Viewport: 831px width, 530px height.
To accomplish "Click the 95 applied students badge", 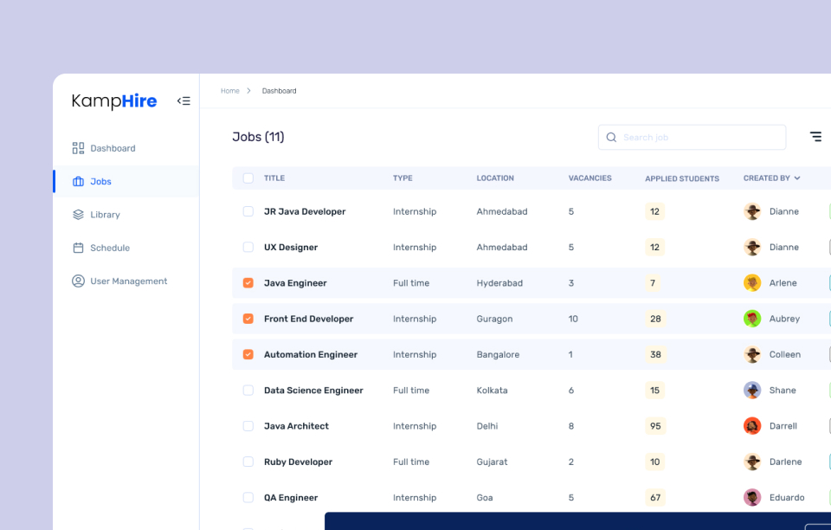I will point(655,426).
